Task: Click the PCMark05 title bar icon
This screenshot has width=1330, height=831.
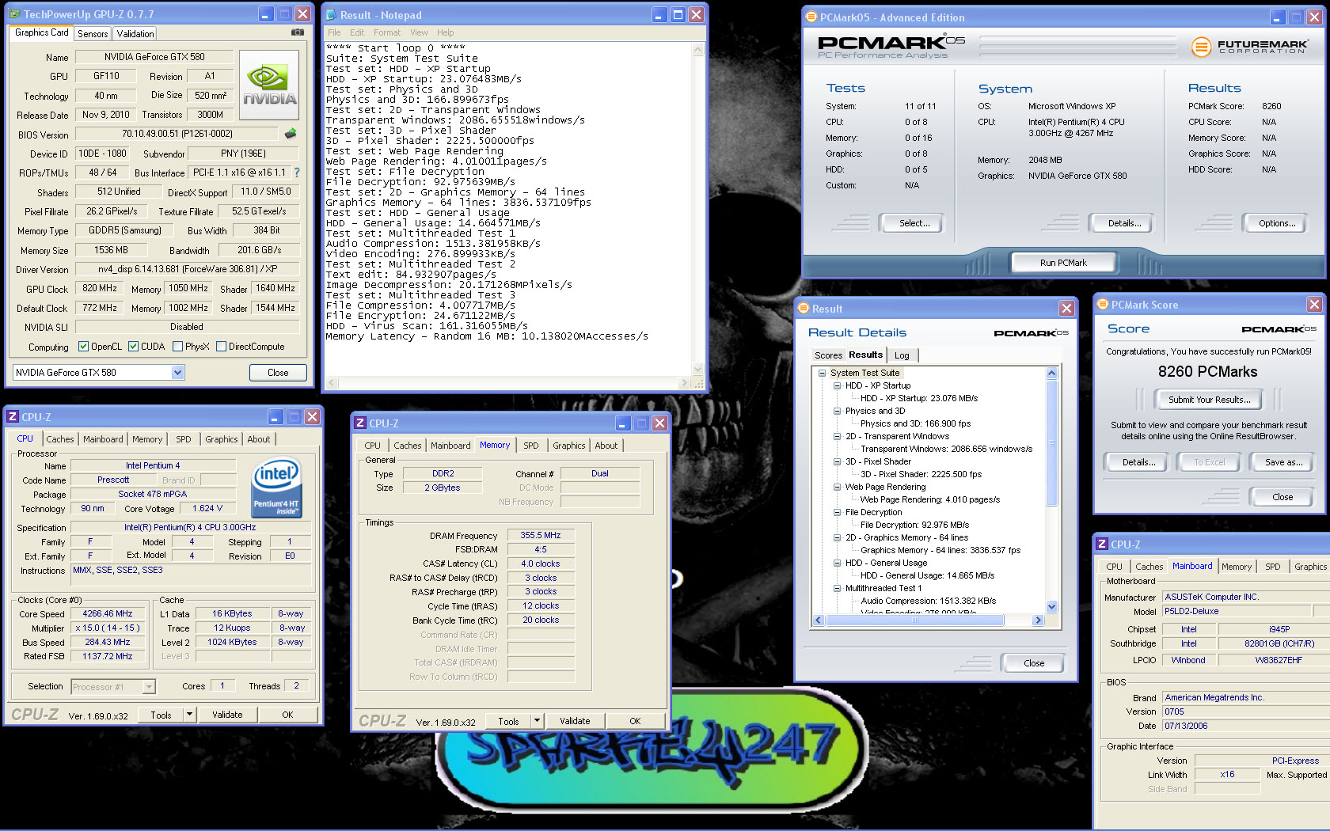Action: tap(811, 17)
